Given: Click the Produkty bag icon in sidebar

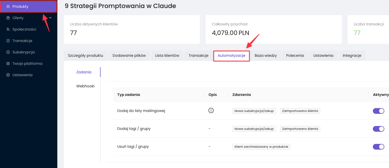Looking at the screenshot, I should pyautogui.click(x=8, y=6).
